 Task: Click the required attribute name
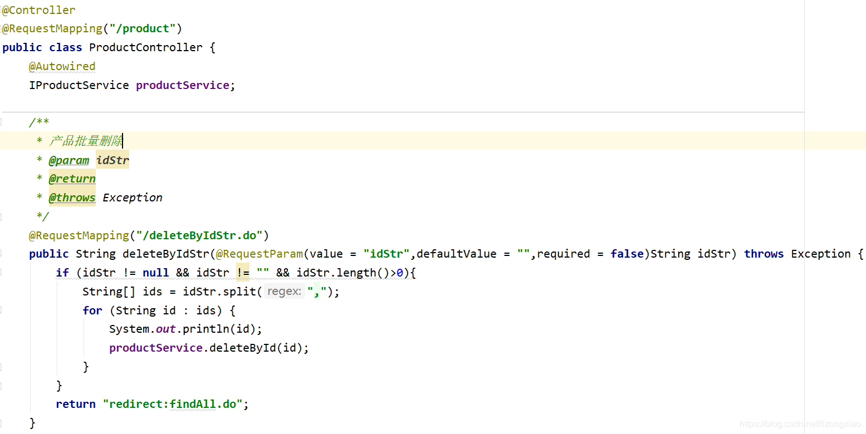(564, 254)
